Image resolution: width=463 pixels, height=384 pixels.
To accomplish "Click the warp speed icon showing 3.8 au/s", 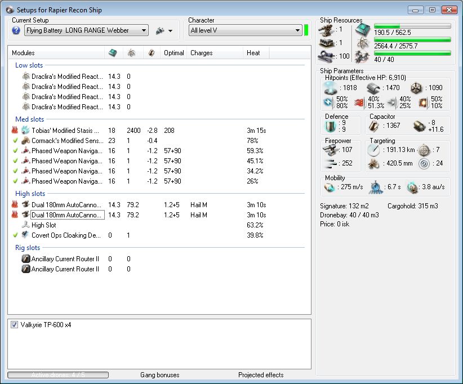I will click(x=412, y=187).
